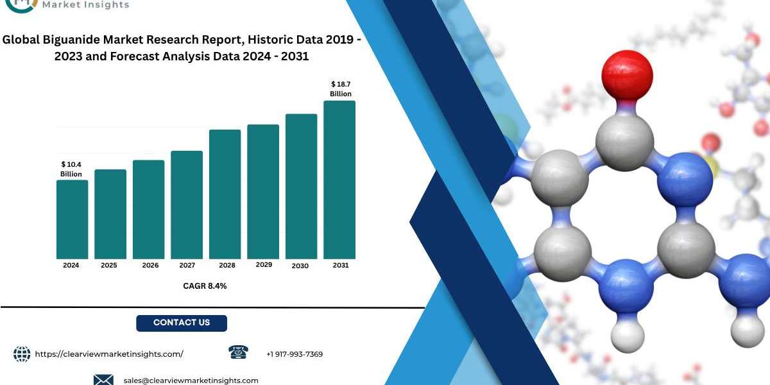Click the telephone icon next to the phone number
This screenshot has width=770, height=385.
tap(237, 352)
